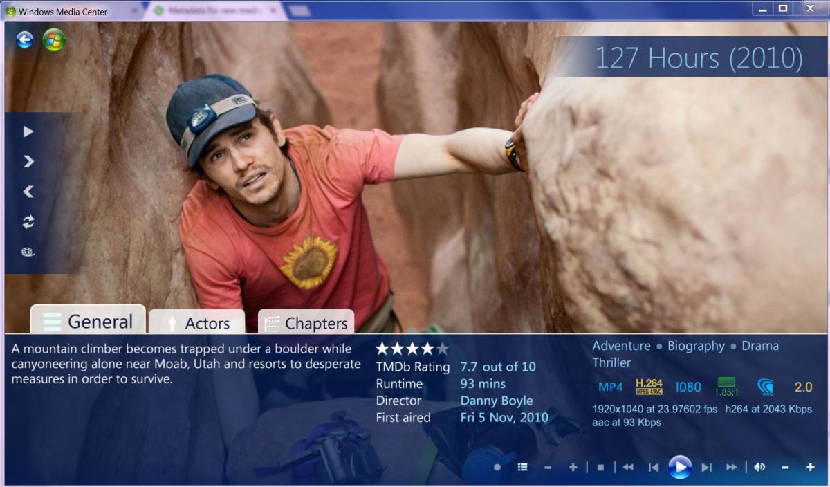
Task: Minimize the Media Center window
Action: (762, 9)
